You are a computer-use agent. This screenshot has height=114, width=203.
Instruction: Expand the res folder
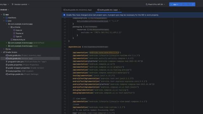[x=4, y=49]
